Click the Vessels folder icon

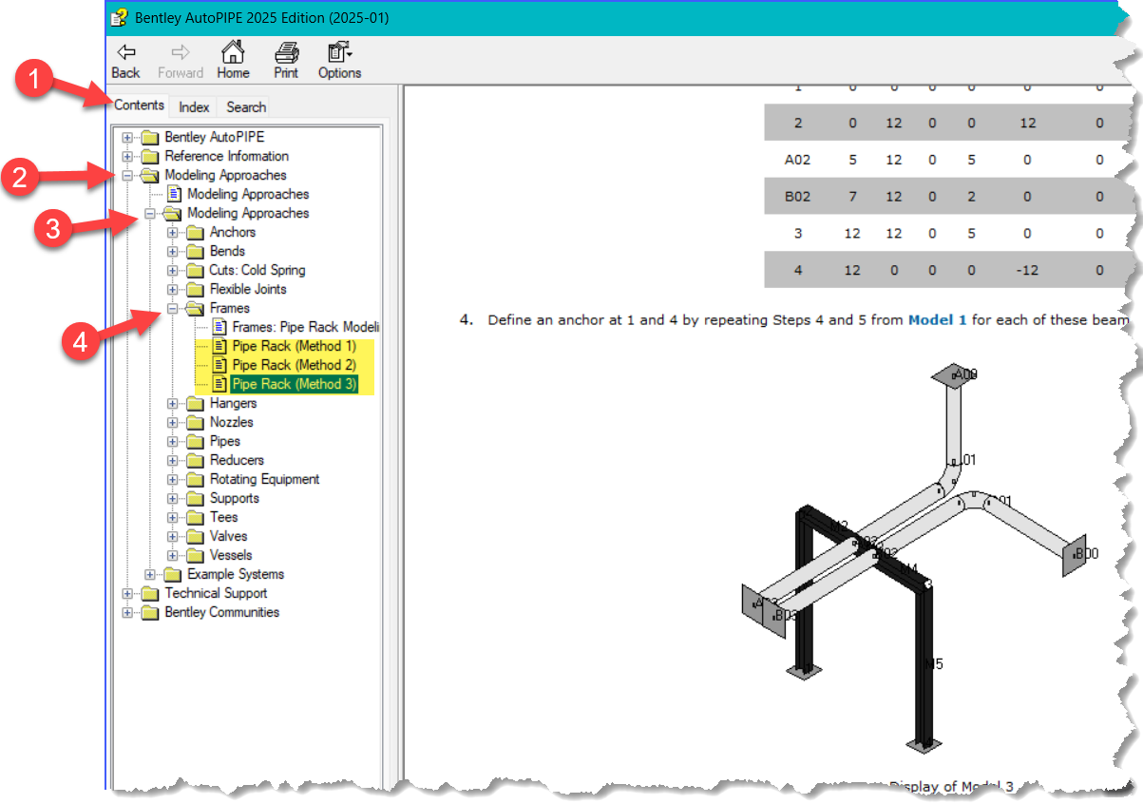point(195,555)
